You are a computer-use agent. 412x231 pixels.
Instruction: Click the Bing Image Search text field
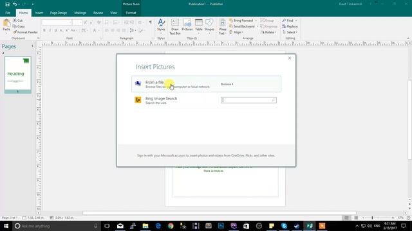[x=248, y=100]
